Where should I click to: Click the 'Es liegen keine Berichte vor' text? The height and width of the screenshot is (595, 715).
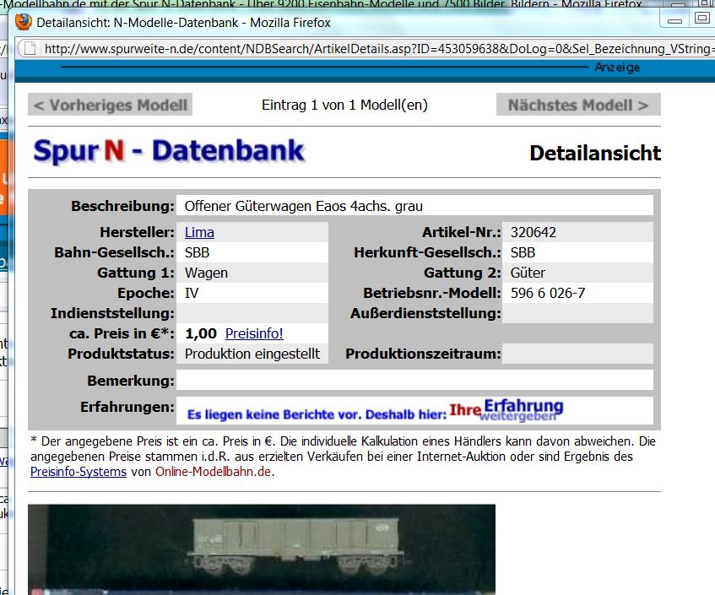tap(316, 414)
